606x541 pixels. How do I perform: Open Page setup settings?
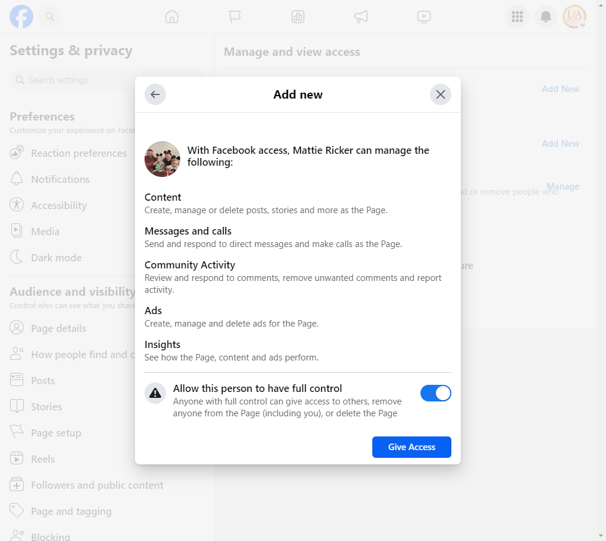[56, 433]
